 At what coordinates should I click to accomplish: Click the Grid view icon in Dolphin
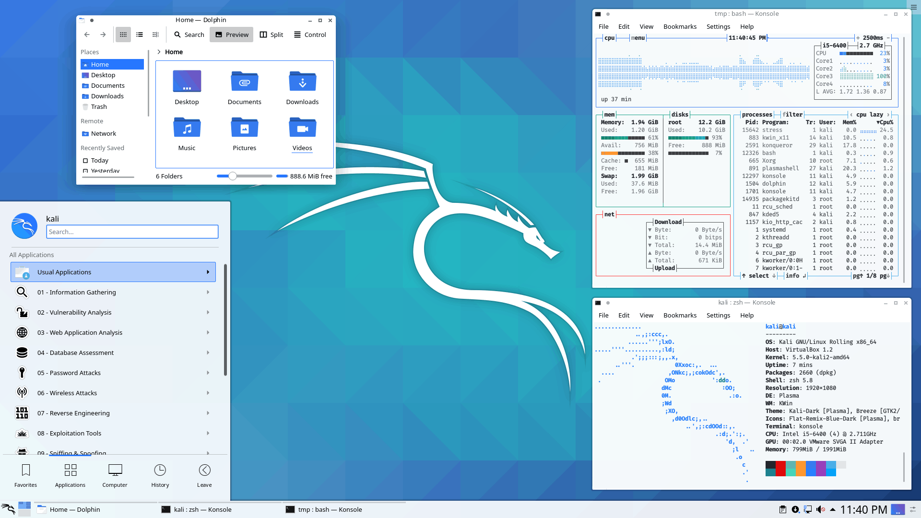coord(123,34)
